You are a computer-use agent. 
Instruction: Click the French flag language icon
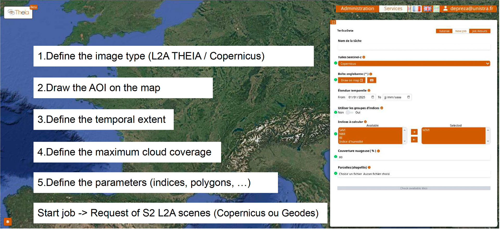416,9
